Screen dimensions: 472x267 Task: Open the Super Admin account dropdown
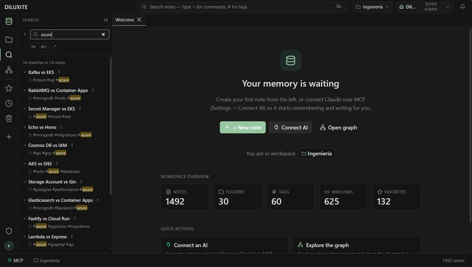point(424,7)
